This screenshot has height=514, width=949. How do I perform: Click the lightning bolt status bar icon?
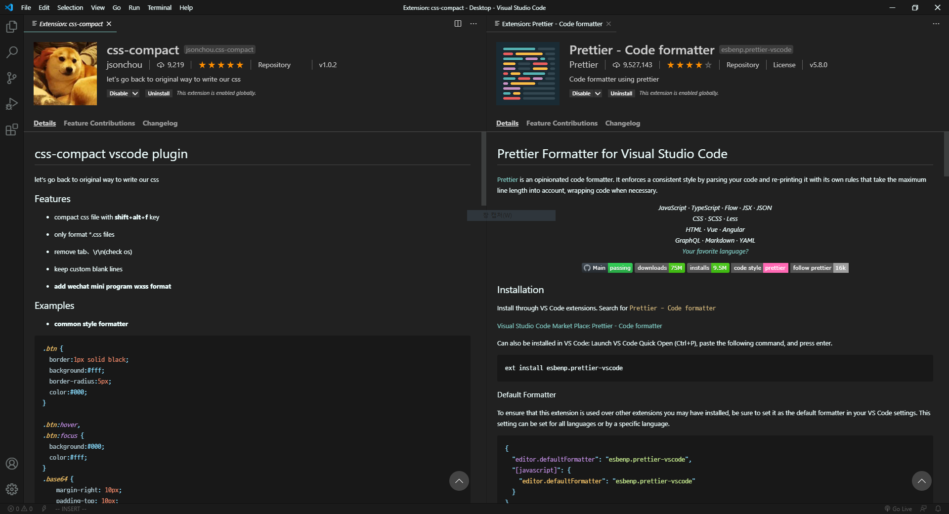(44, 509)
